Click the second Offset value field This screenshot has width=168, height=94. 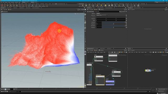tap(111, 20)
